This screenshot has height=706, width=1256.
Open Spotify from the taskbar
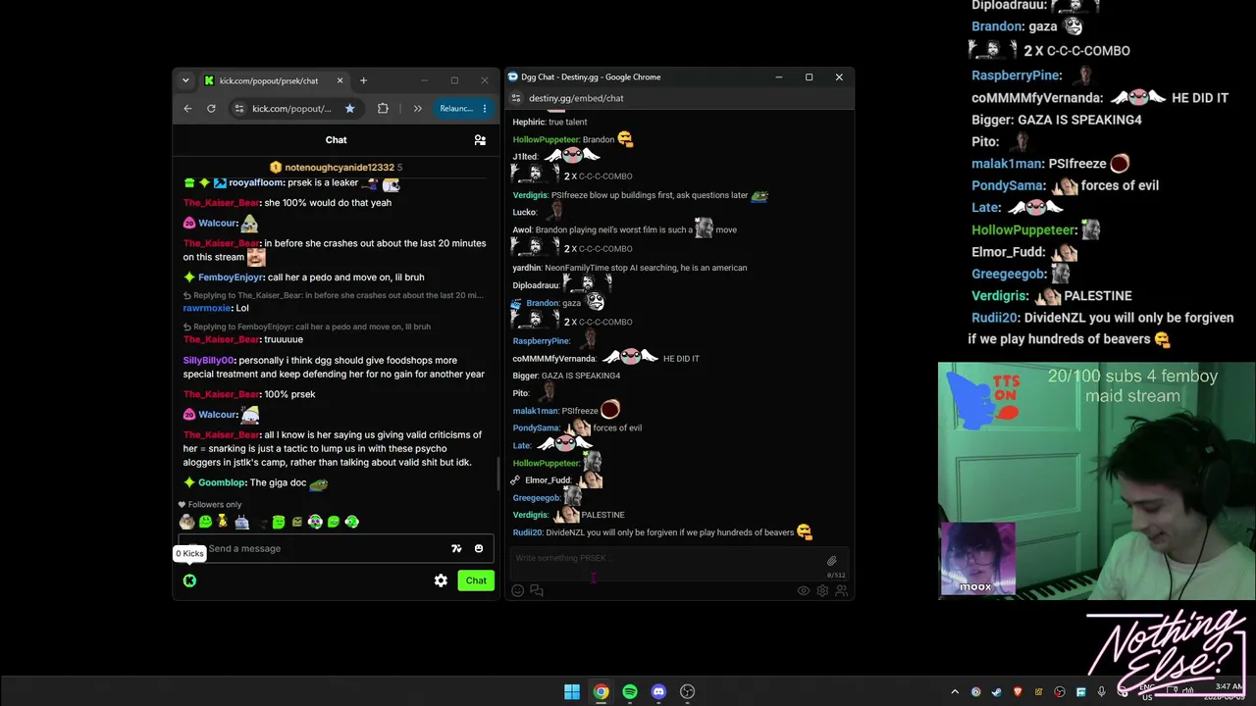pos(630,692)
